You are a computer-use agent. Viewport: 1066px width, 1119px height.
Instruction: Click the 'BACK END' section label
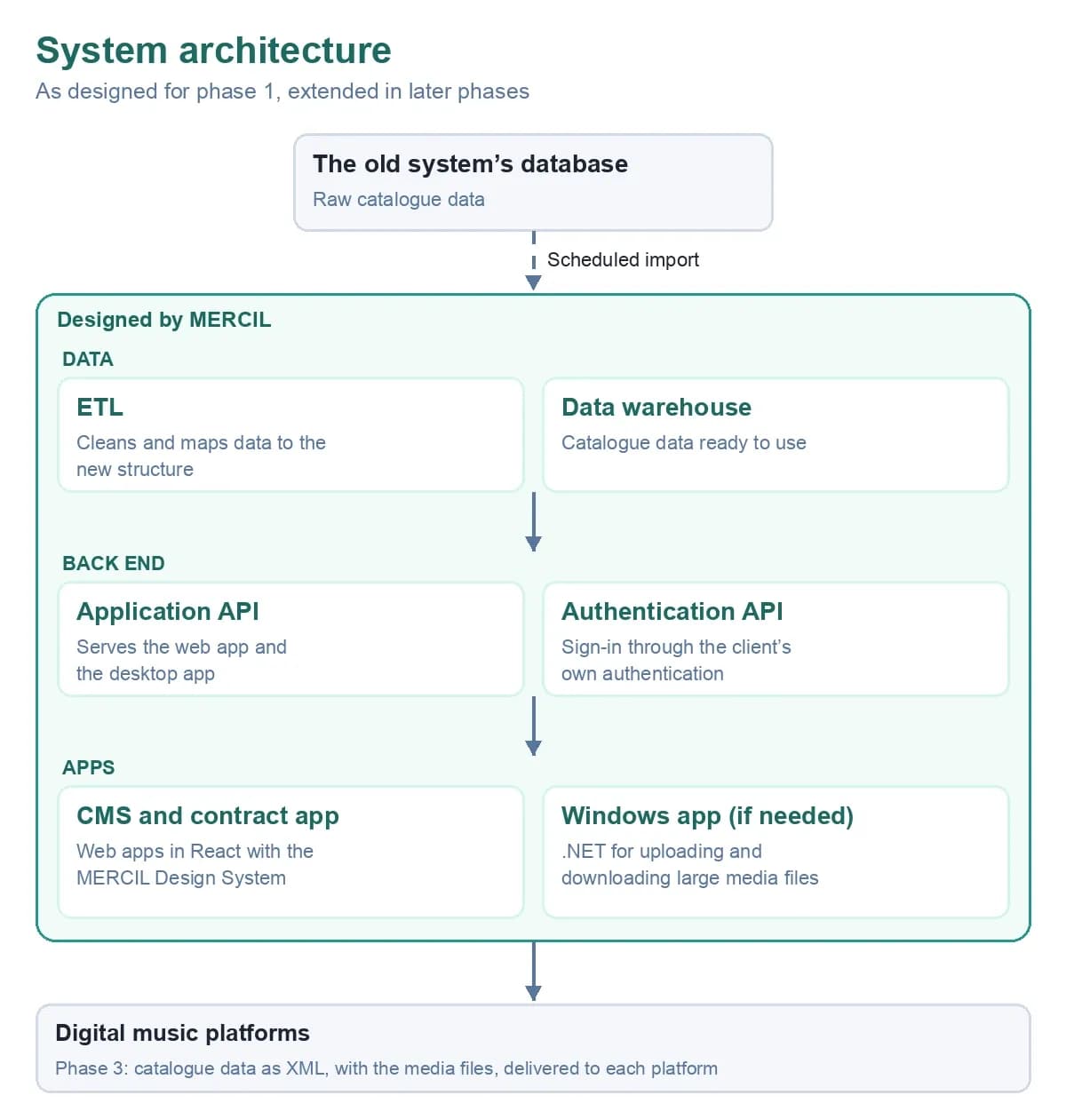113,563
